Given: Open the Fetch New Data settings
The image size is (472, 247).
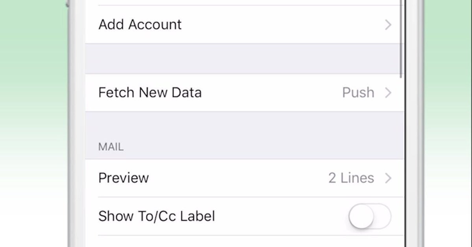Looking at the screenshot, I should click(x=150, y=93).
